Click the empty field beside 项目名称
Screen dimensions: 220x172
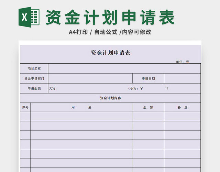pyautogui.click(x=124, y=68)
